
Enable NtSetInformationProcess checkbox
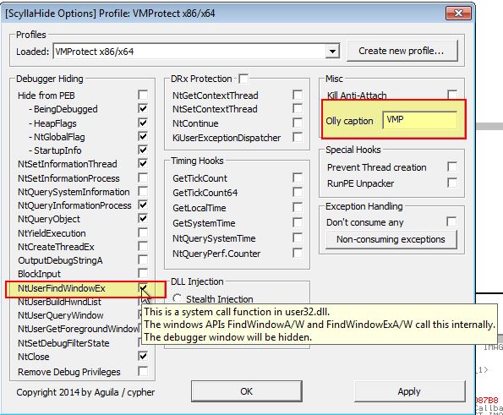143,177
